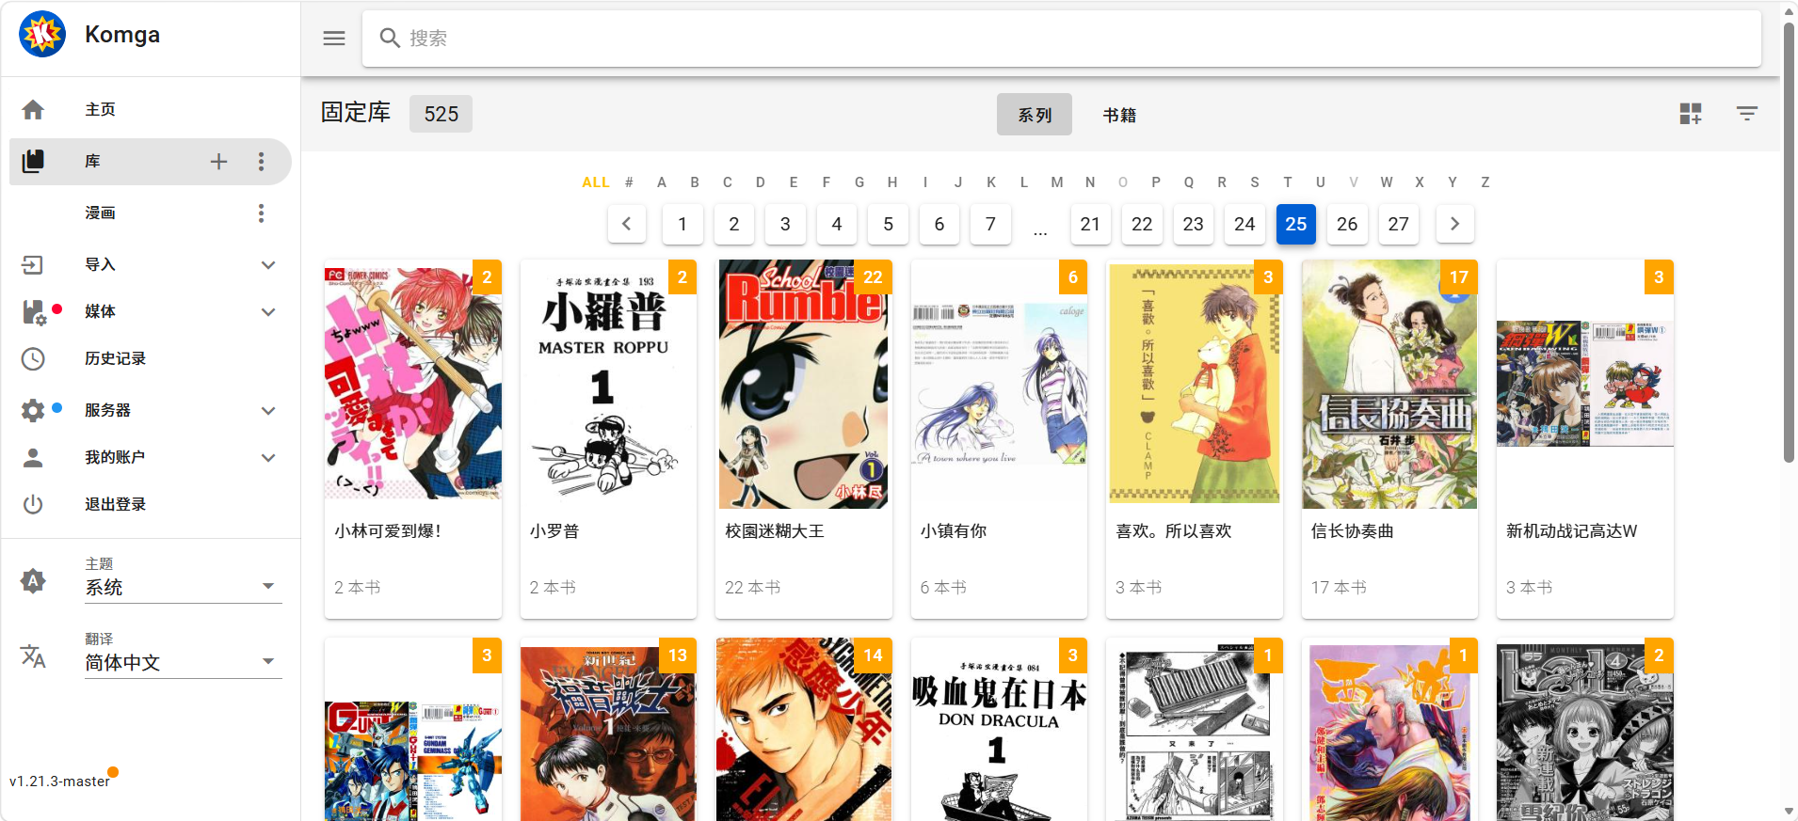Filter series by letter M
Image resolution: width=1798 pixels, height=821 pixels.
[1057, 182]
